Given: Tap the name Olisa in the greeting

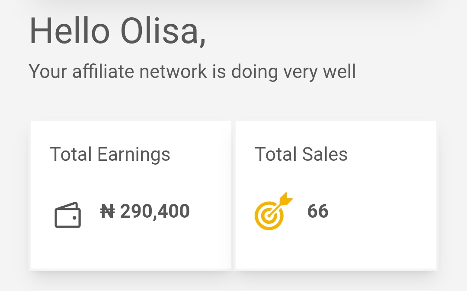Looking at the screenshot, I should point(159,31).
